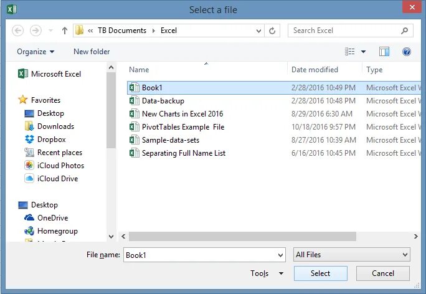
Task: Click the File name input field
Action: tap(204, 255)
